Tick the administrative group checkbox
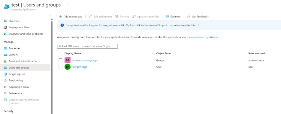The width and height of the screenshot is (281, 114). [x=60, y=60]
